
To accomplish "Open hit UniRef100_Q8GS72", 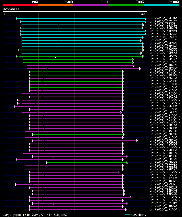I will [x=163, y=34].
